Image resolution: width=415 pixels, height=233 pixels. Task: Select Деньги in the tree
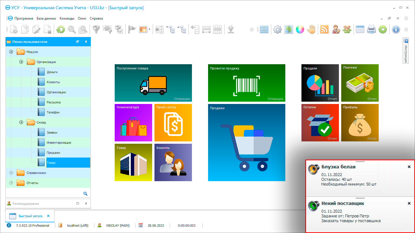click(52, 72)
